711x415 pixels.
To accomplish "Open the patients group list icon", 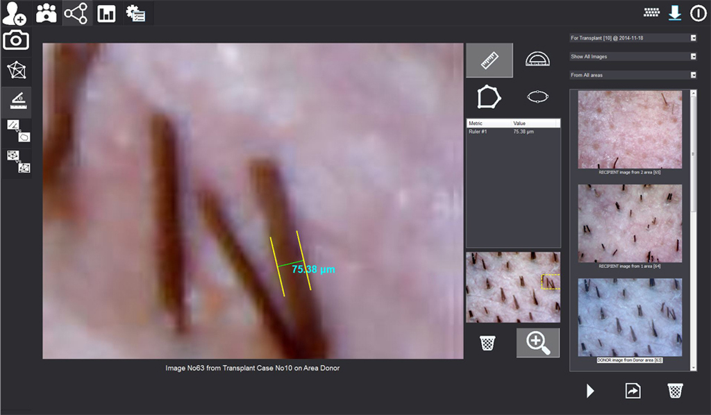I will (x=46, y=12).
